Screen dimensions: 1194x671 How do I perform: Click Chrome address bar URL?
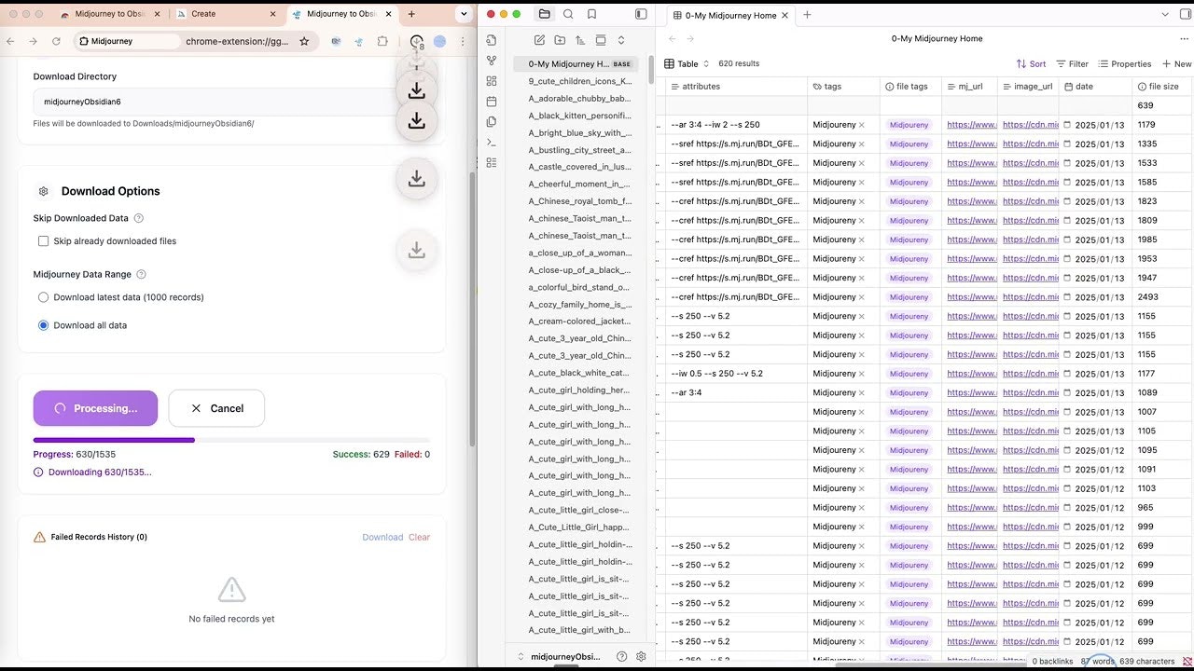(237, 41)
